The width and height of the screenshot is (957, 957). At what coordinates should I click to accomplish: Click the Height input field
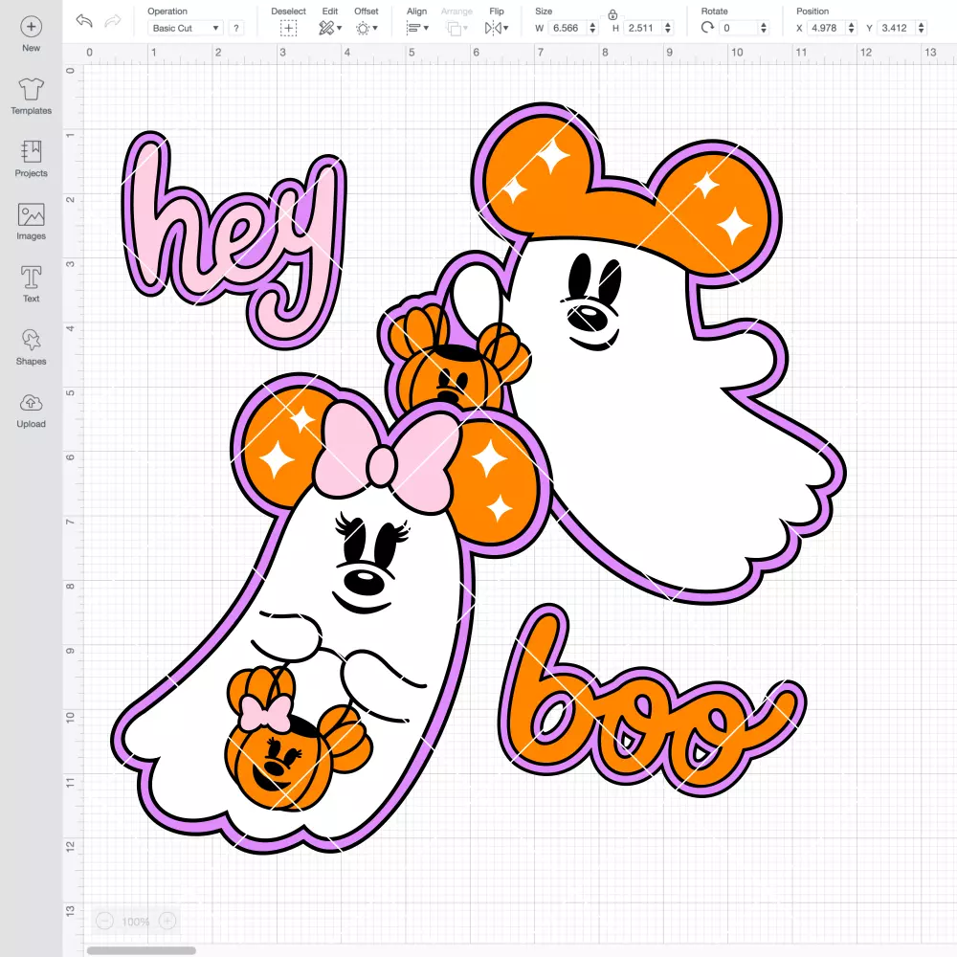click(x=643, y=28)
